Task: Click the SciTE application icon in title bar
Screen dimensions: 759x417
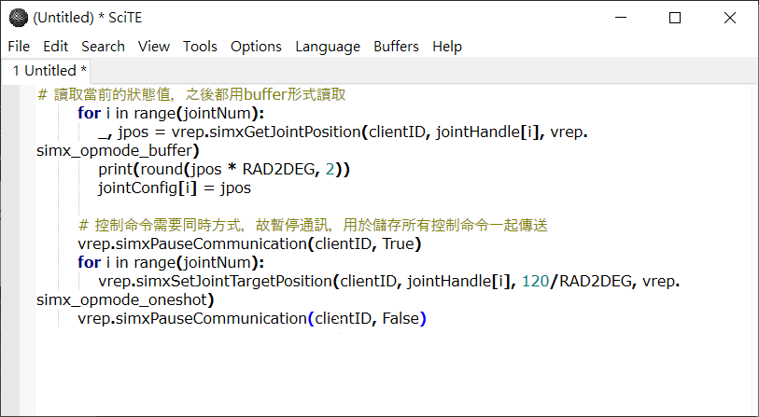Action: click(x=19, y=18)
